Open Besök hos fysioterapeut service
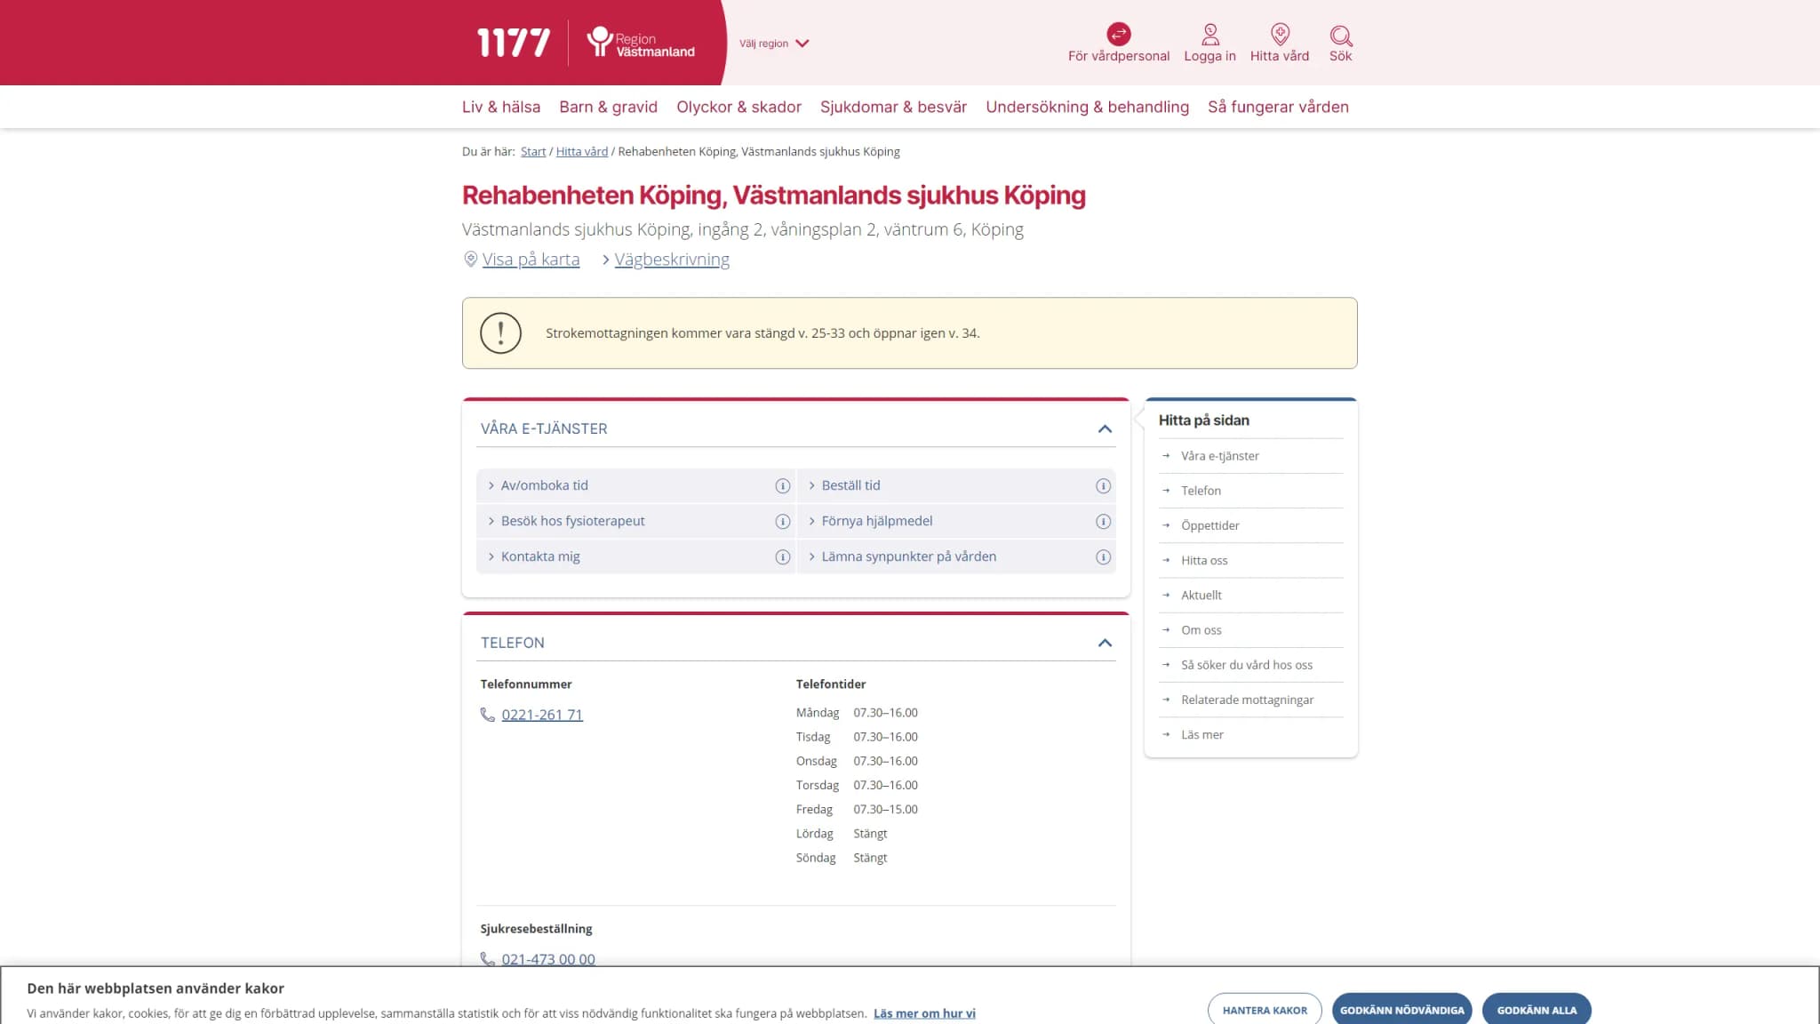This screenshot has height=1024, width=1820. coord(572,521)
